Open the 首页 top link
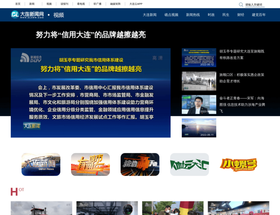This screenshot has width=280, height=215. [x=18, y=4]
